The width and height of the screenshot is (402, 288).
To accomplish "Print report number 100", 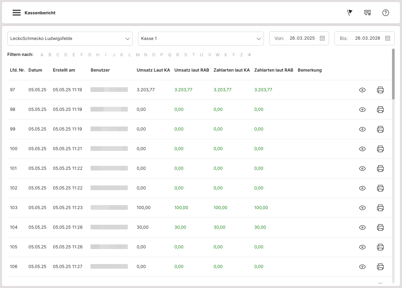I will tap(380, 149).
